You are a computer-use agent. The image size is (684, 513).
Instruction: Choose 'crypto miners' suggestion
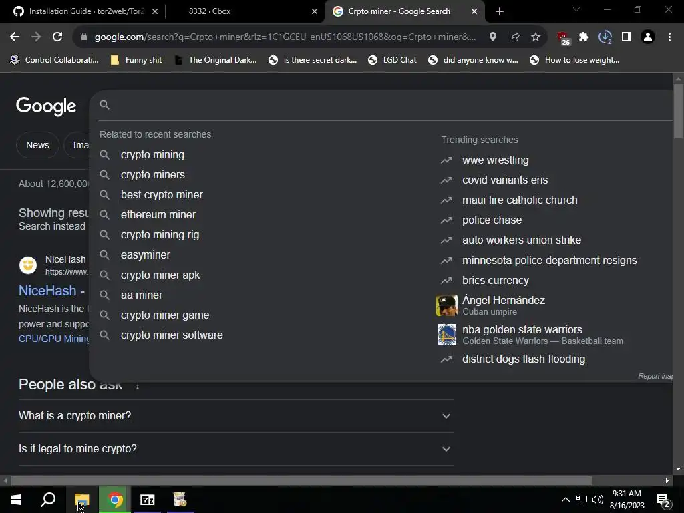click(x=153, y=175)
